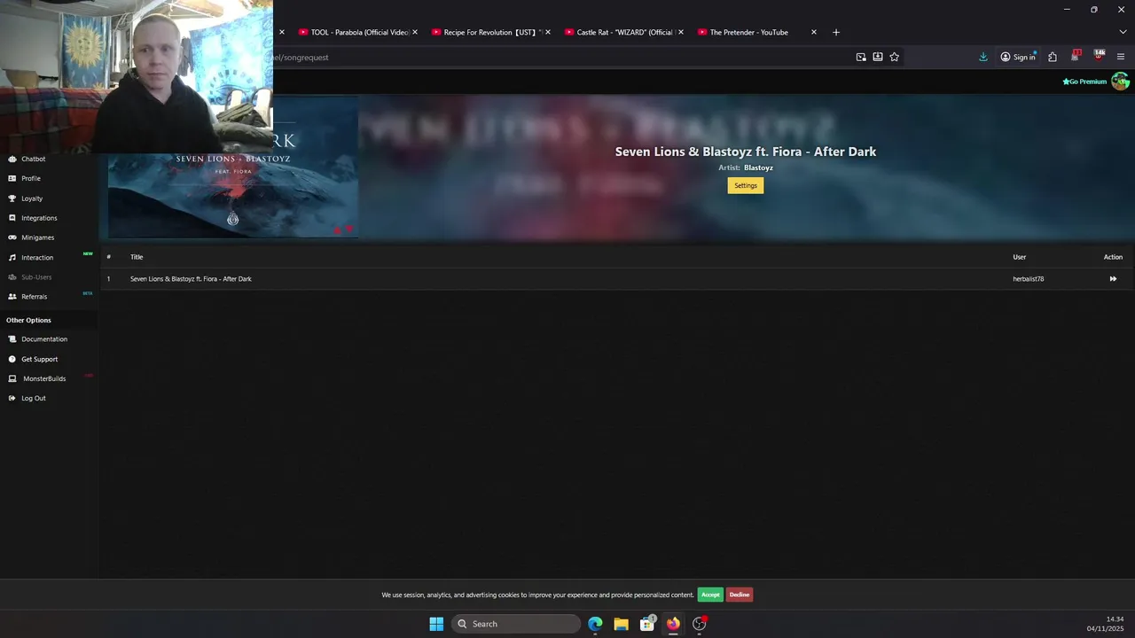This screenshot has height=638, width=1135.
Task: Close The Pretender - YouTube tab
Action: point(814,32)
